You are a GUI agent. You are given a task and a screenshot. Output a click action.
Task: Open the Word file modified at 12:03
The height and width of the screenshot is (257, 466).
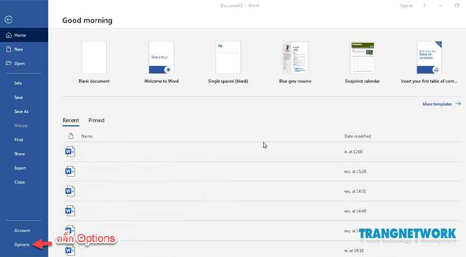click(x=262, y=152)
